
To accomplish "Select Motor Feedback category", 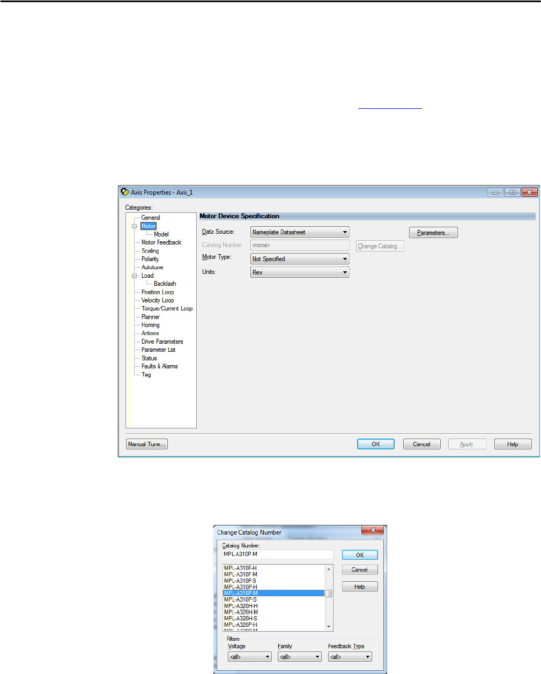I will click(161, 242).
